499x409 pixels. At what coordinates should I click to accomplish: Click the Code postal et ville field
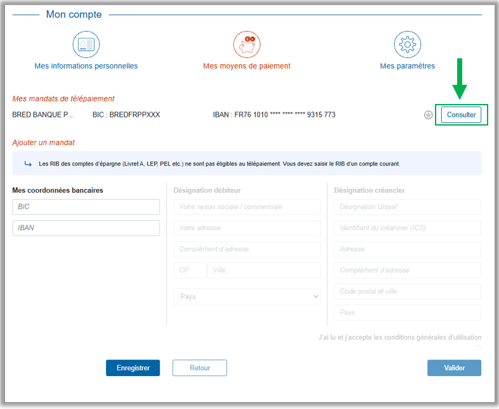[407, 291]
